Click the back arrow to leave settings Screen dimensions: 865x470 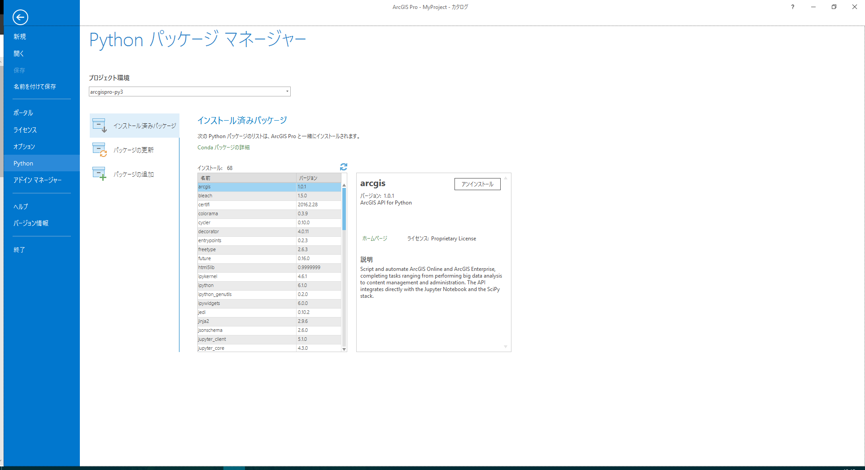click(20, 17)
